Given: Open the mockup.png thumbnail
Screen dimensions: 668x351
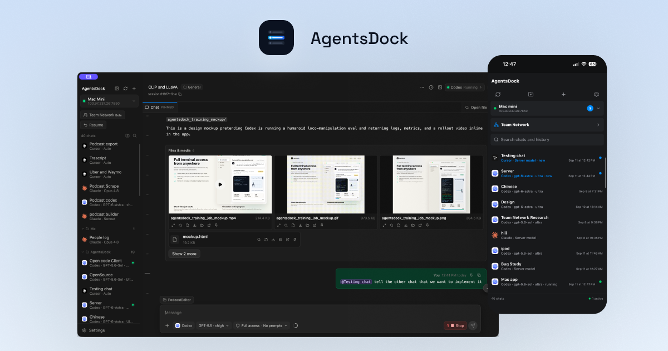Looking at the screenshot, I should 431,184.
